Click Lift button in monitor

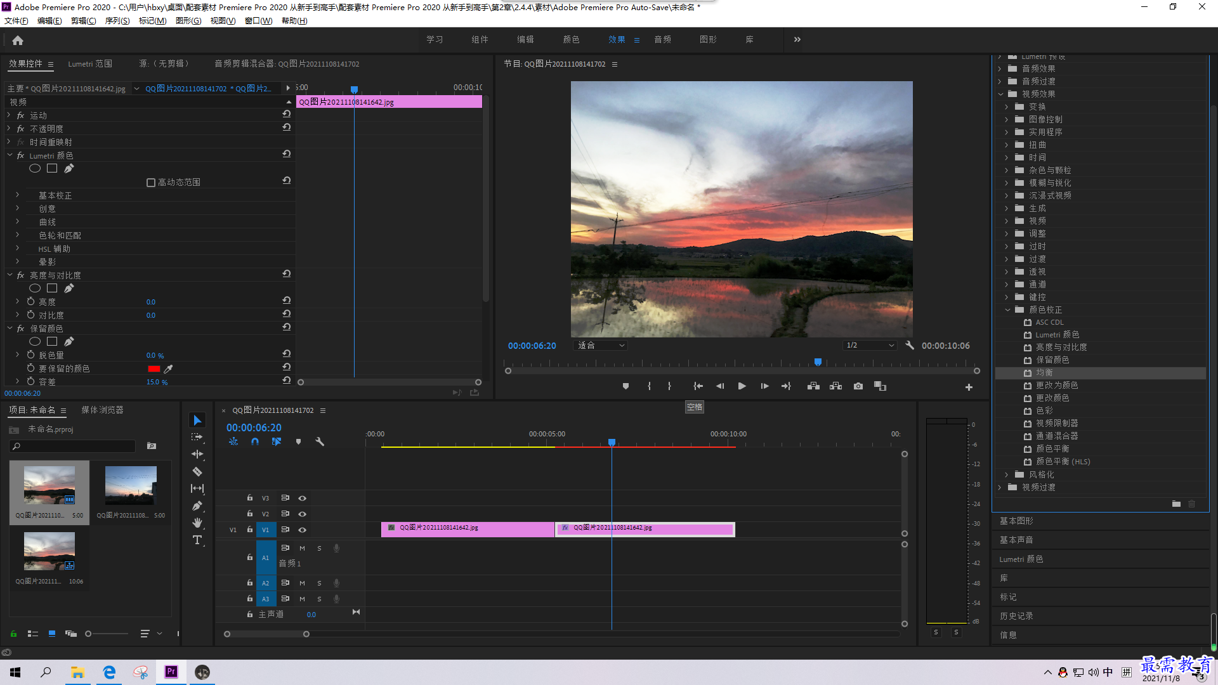coord(813,386)
